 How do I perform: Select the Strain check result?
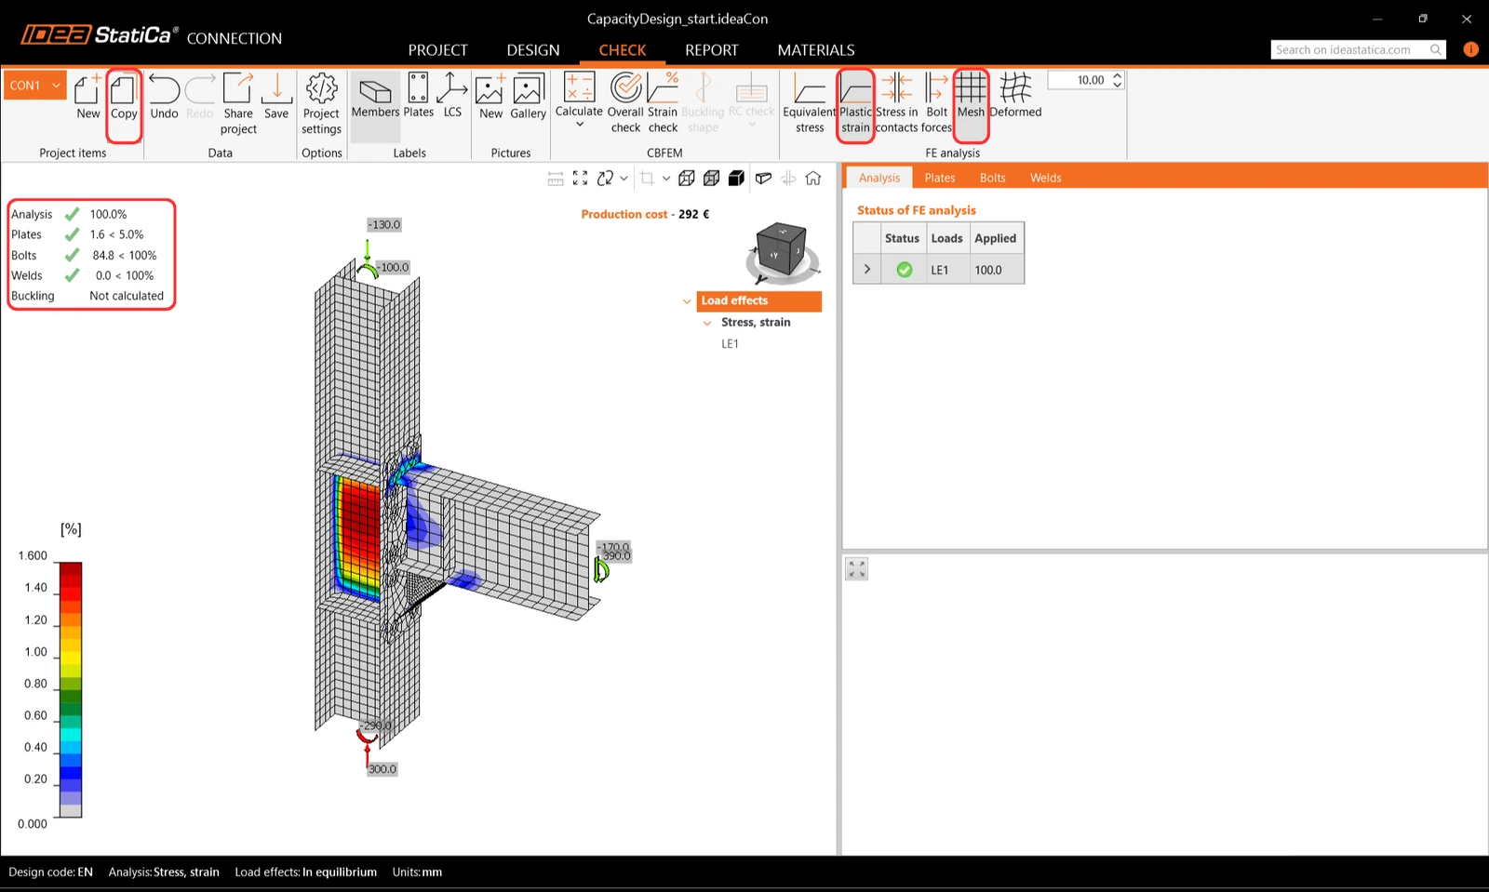663,103
